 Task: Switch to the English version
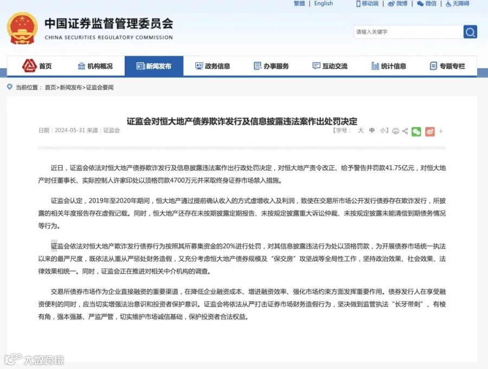click(323, 3)
